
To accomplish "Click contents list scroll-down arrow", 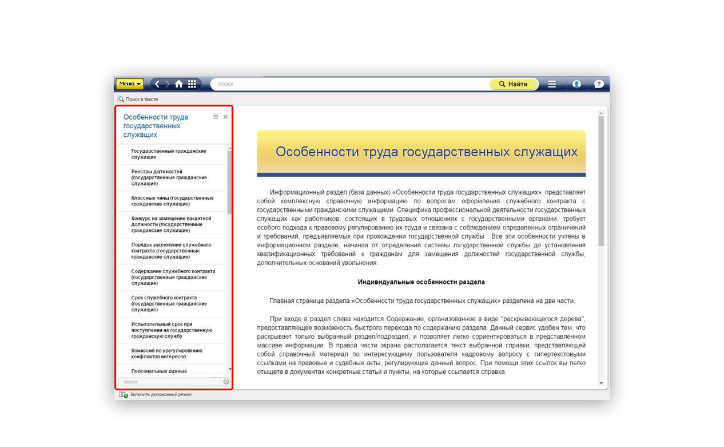I will 230,370.
